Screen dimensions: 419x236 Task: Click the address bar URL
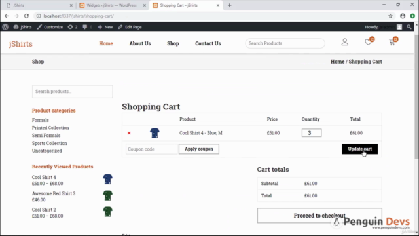click(x=79, y=16)
